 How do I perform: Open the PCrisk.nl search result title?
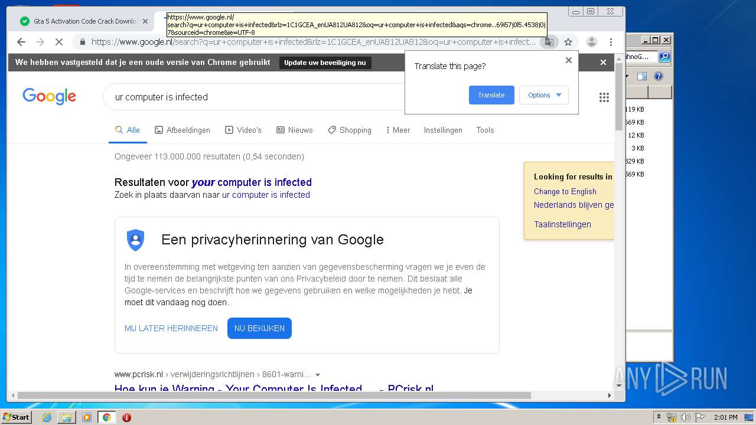[x=274, y=388]
